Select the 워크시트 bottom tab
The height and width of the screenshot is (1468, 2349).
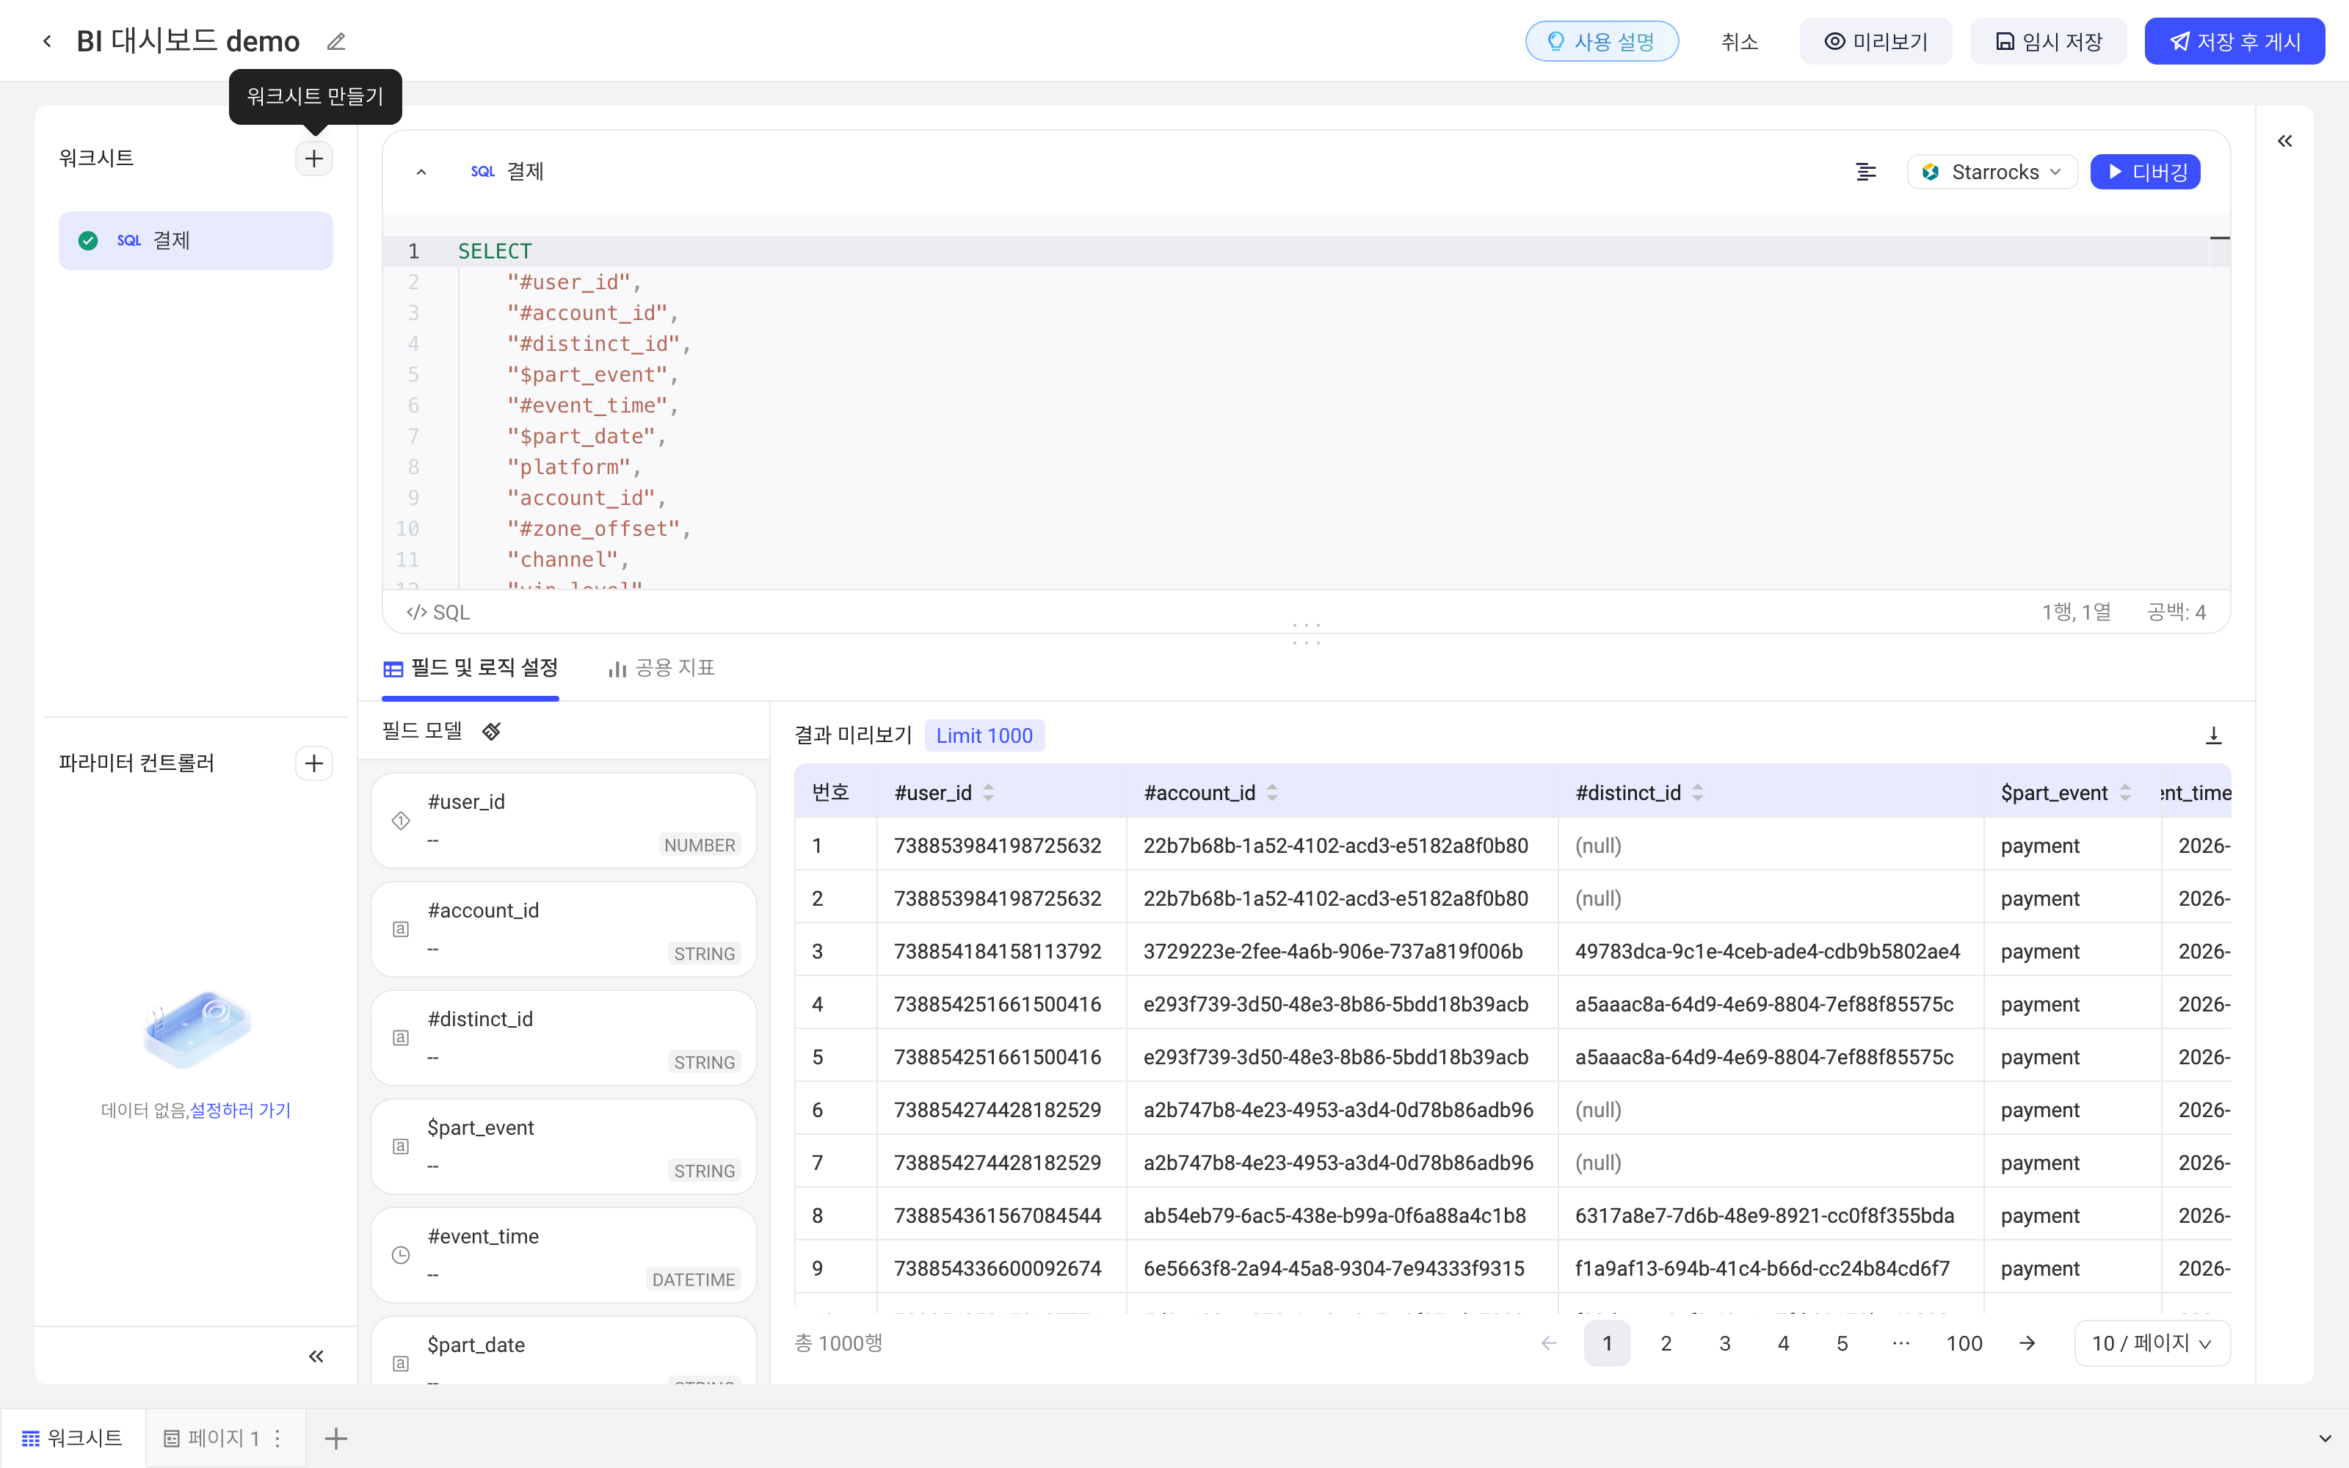coord(73,1438)
